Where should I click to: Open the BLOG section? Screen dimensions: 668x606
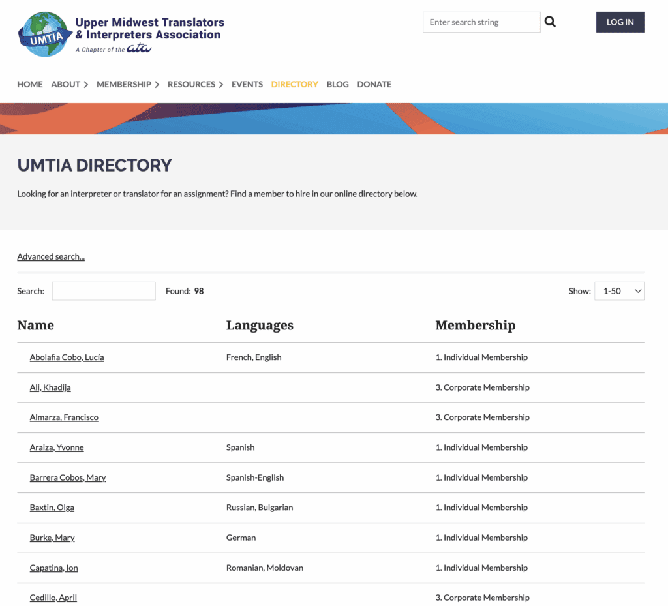(x=337, y=84)
